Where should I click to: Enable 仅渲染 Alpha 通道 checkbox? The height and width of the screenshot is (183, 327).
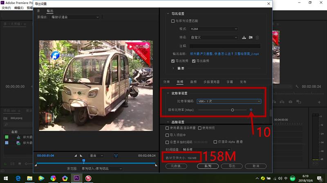(215, 142)
